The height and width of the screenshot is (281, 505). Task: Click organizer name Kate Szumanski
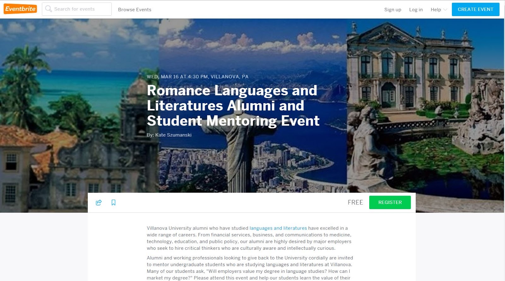tap(173, 135)
